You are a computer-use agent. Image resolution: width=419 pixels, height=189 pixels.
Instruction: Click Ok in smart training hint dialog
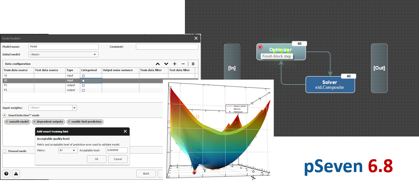coord(96,159)
